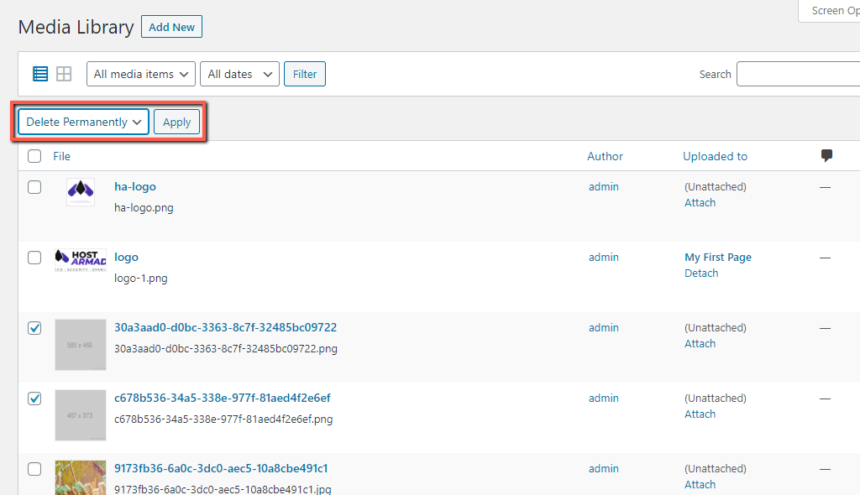The width and height of the screenshot is (860, 495).
Task: Sort by Uploaded to column header
Action: pyautogui.click(x=716, y=156)
